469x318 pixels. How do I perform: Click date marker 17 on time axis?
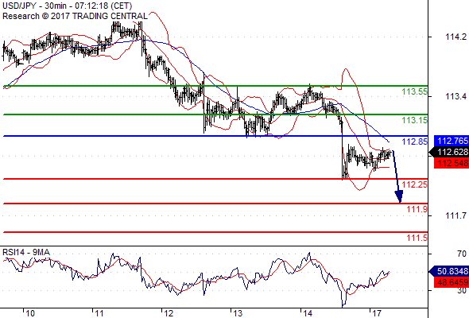coord(377,313)
